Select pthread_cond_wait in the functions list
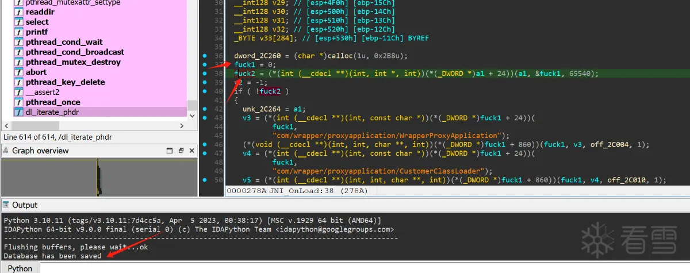The height and width of the screenshot is (273, 690). coord(64,42)
